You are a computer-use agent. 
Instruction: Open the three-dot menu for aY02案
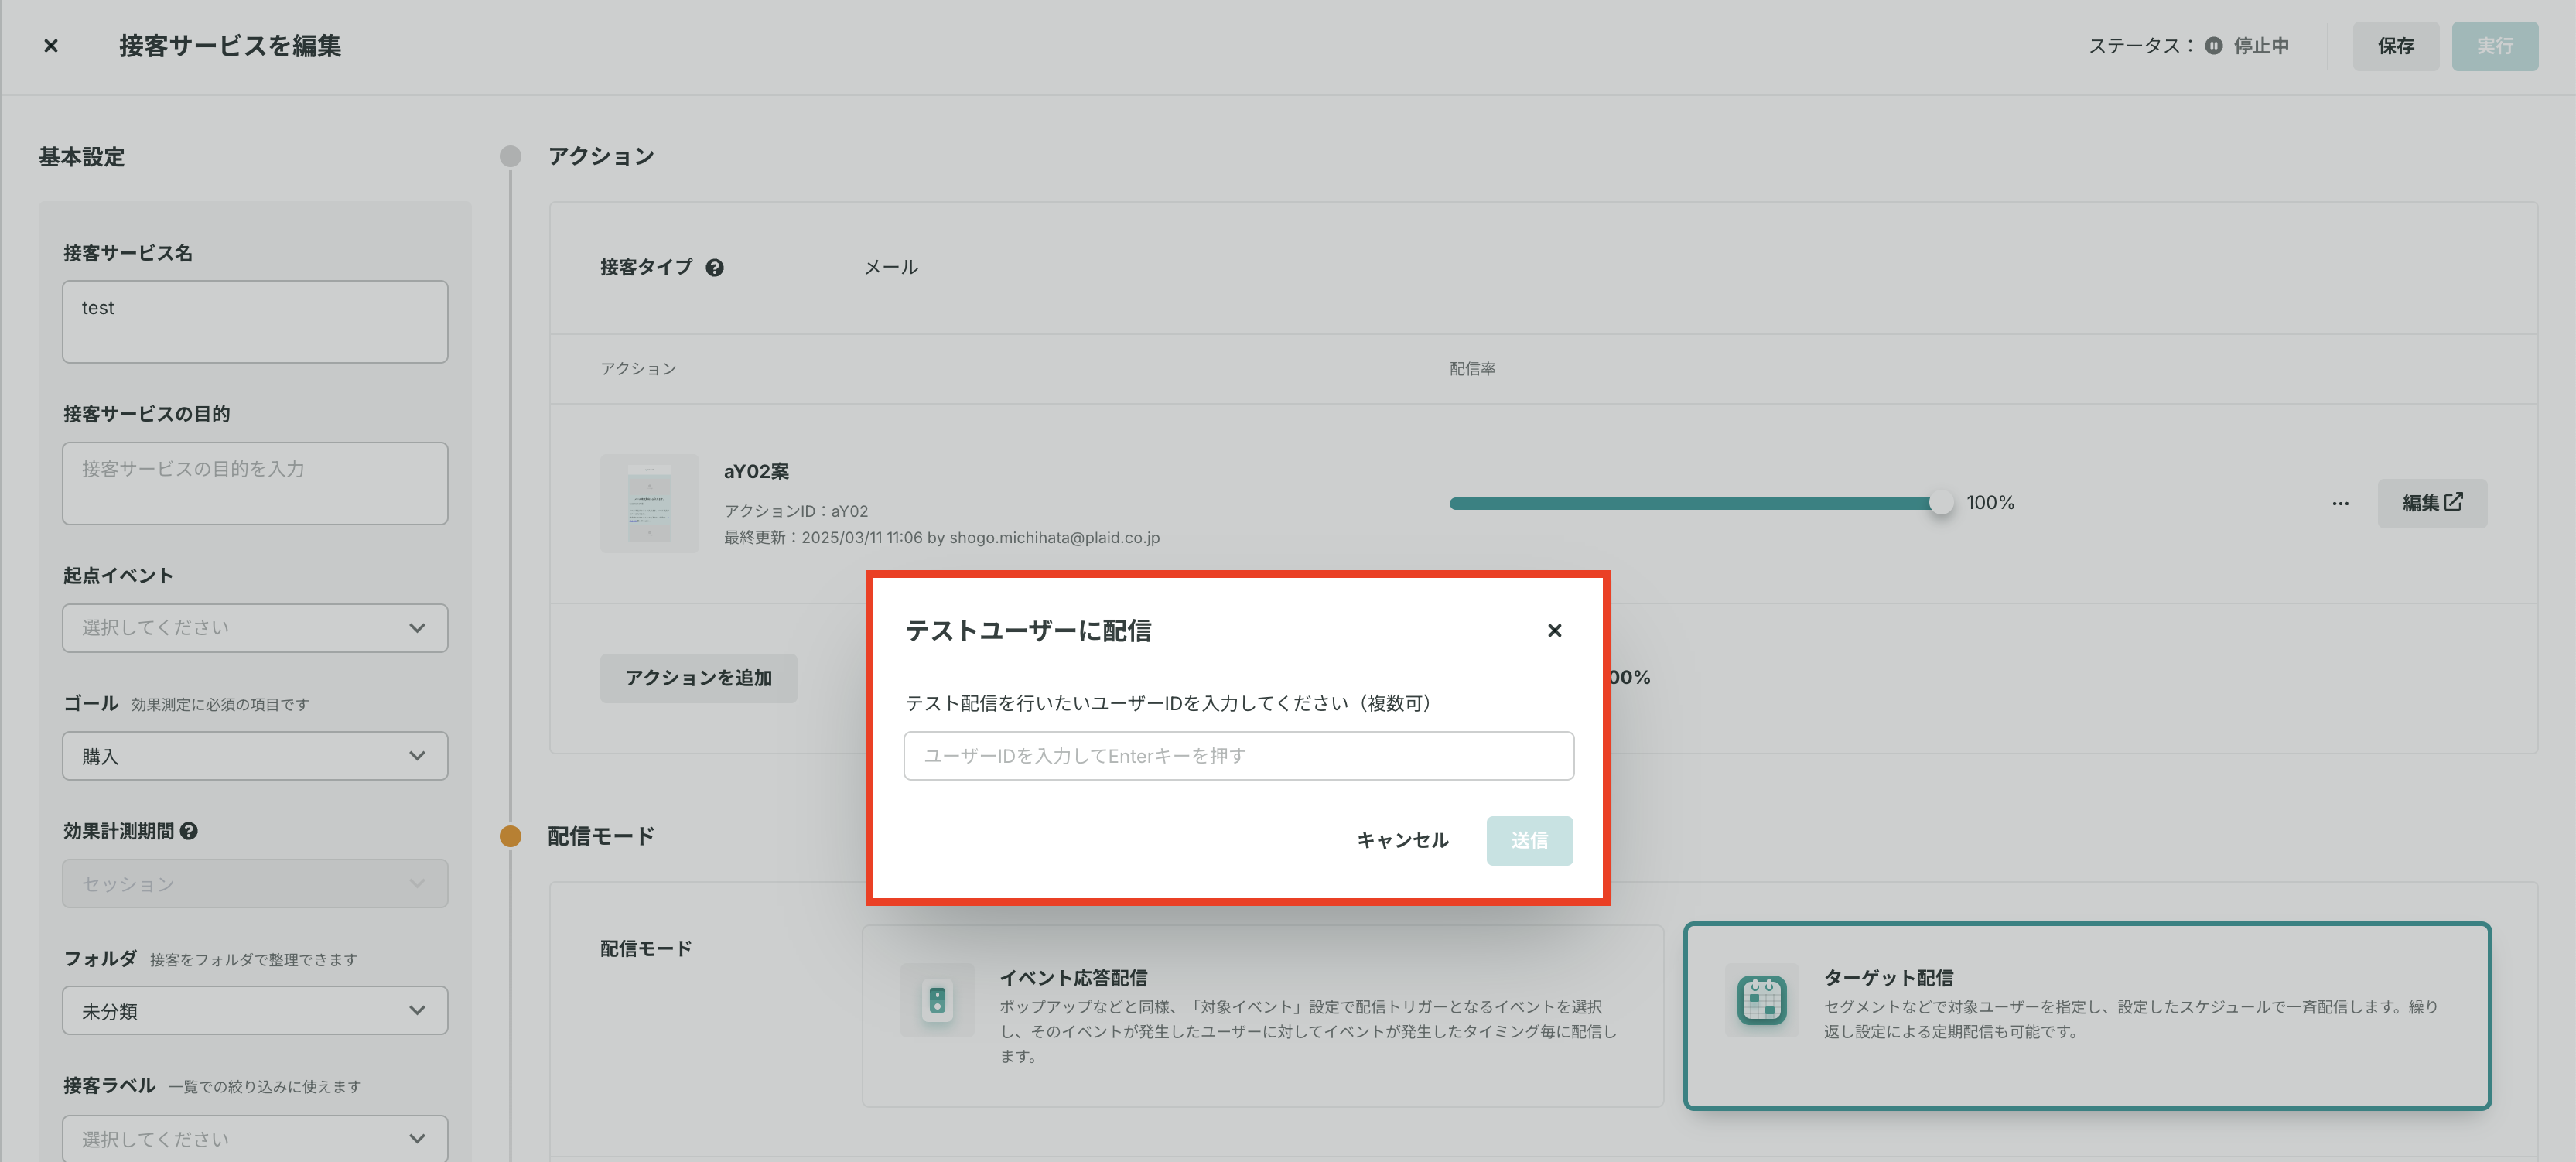click(x=2340, y=503)
